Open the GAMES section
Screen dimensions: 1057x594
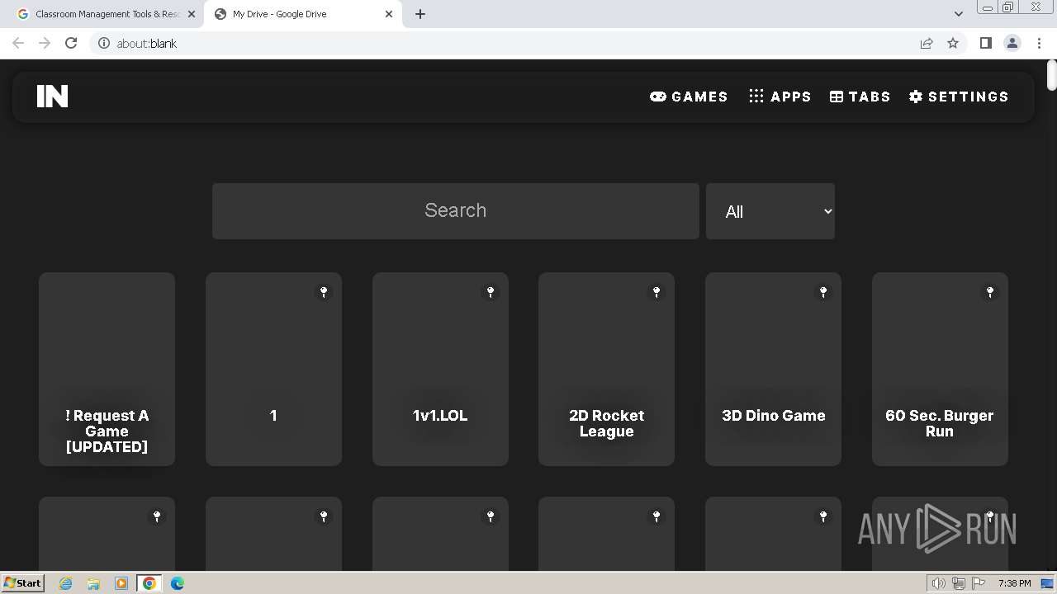click(689, 97)
